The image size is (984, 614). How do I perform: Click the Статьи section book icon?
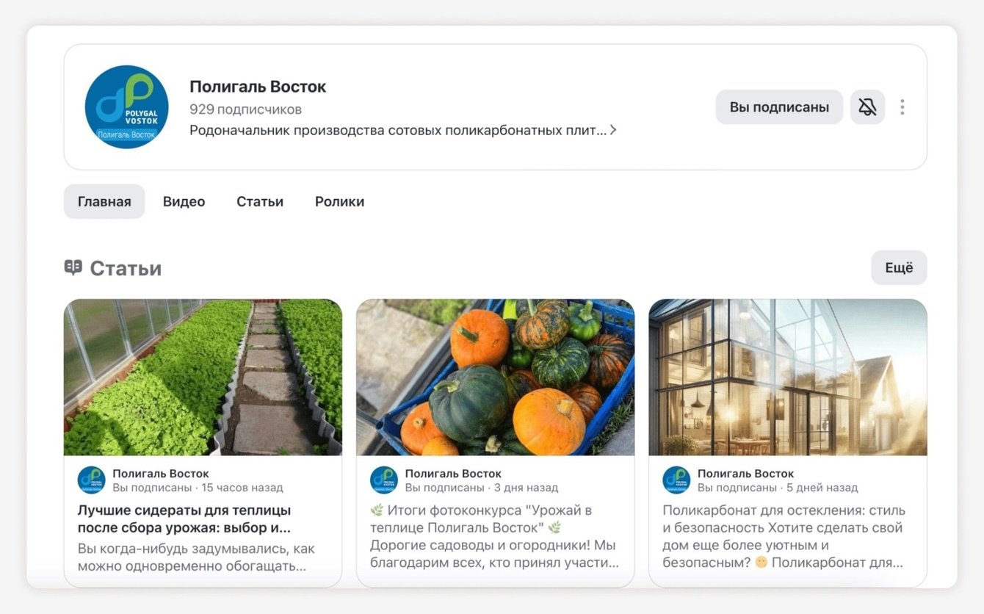pos(73,267)
